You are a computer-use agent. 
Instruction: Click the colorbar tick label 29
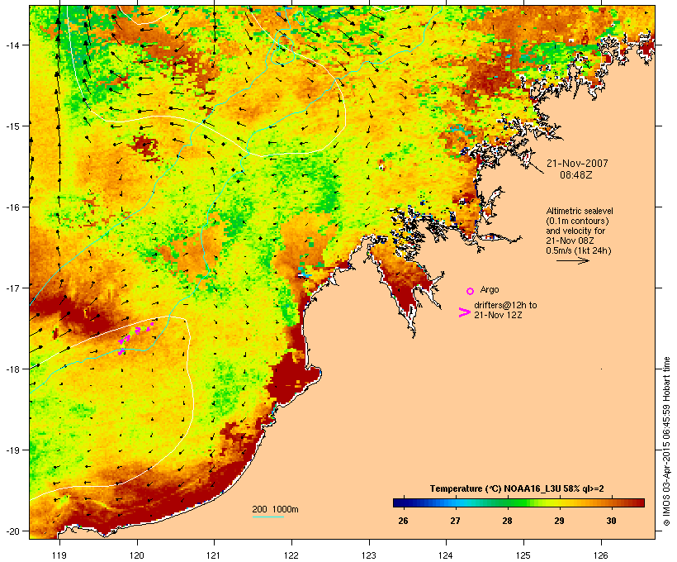pyautogui.click(x=559, y=521)
